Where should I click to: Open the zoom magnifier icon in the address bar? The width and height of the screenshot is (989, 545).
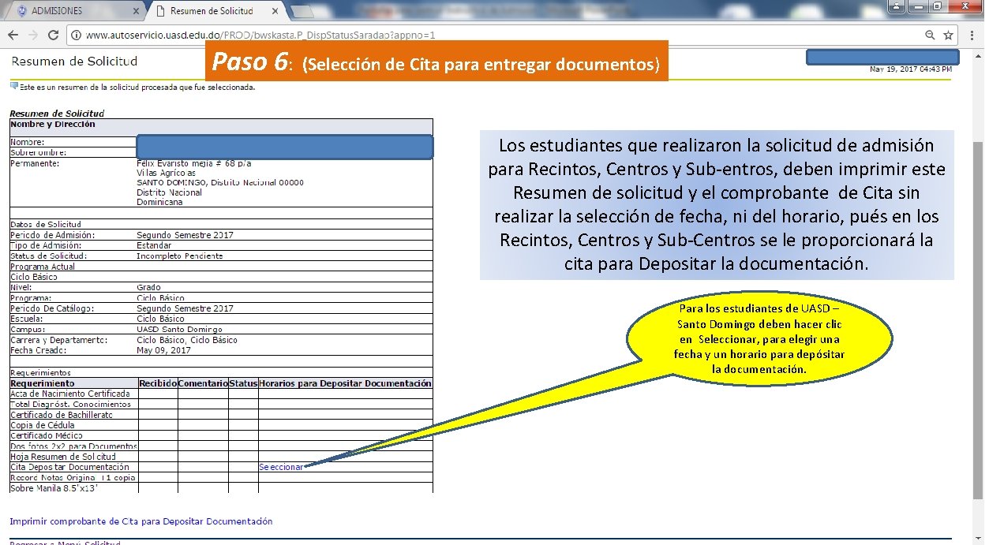[931, 35]
